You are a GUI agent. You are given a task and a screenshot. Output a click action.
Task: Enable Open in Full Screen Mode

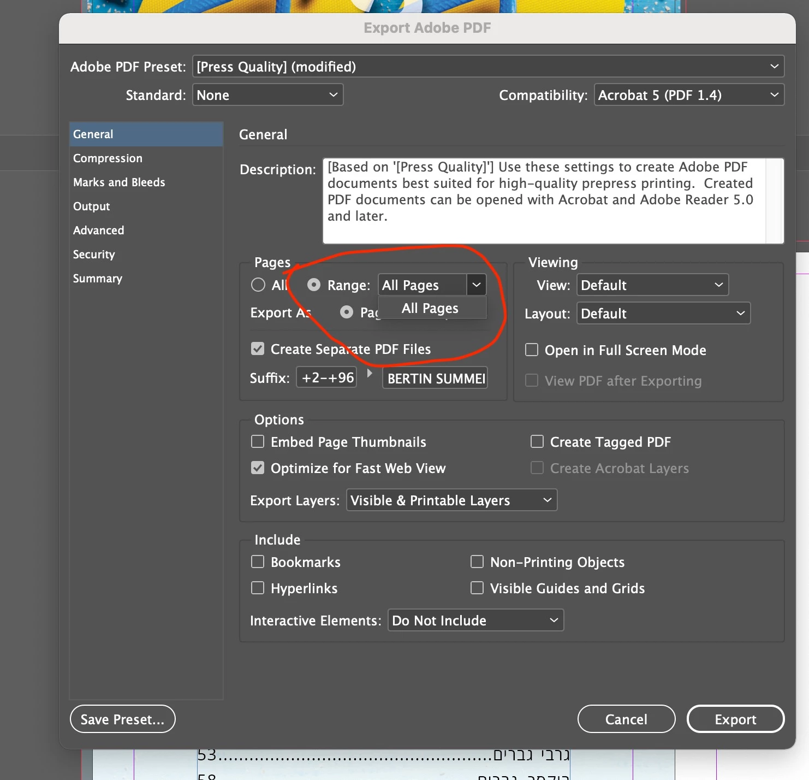point(532,350)
